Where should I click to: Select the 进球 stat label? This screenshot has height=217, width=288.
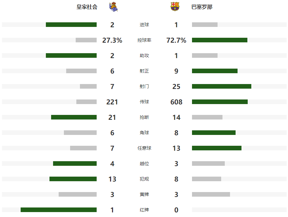click(x=144, y=25)
